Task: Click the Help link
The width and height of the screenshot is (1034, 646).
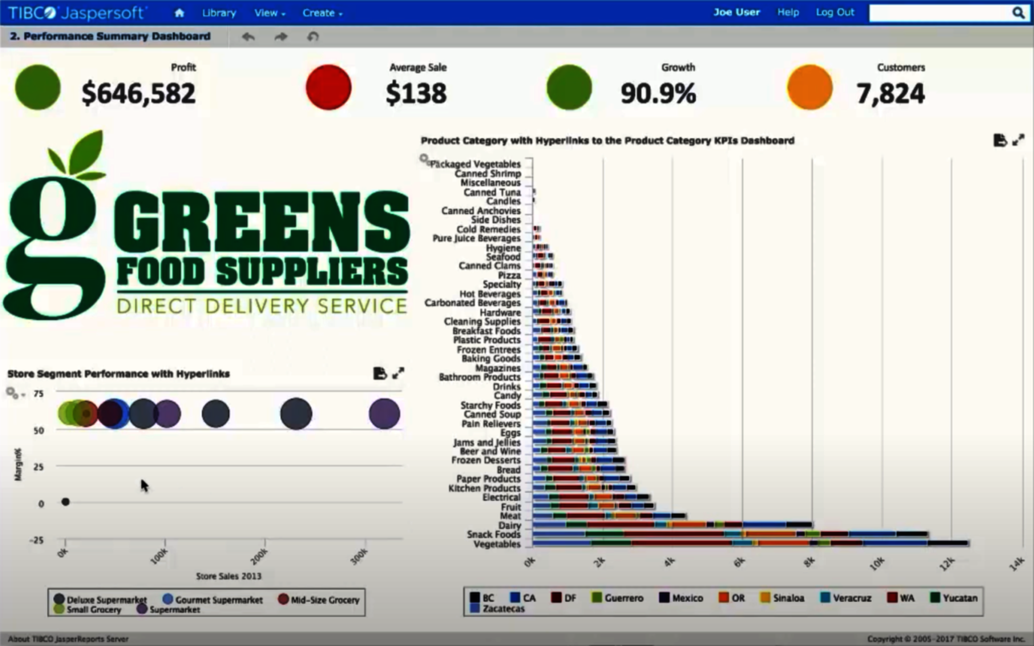Action: [x=788, y=13]
